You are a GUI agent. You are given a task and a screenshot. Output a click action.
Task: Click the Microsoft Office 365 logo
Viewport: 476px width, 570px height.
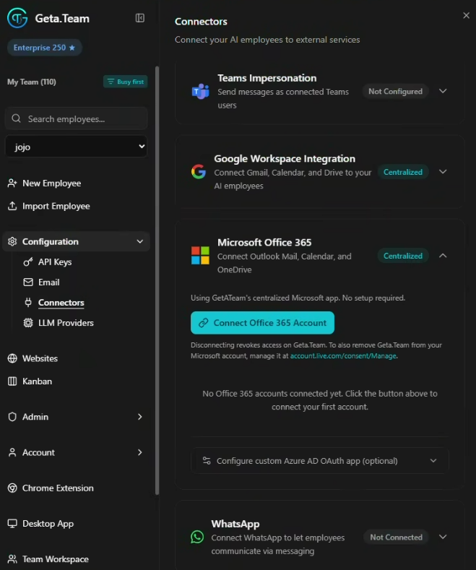200,256
